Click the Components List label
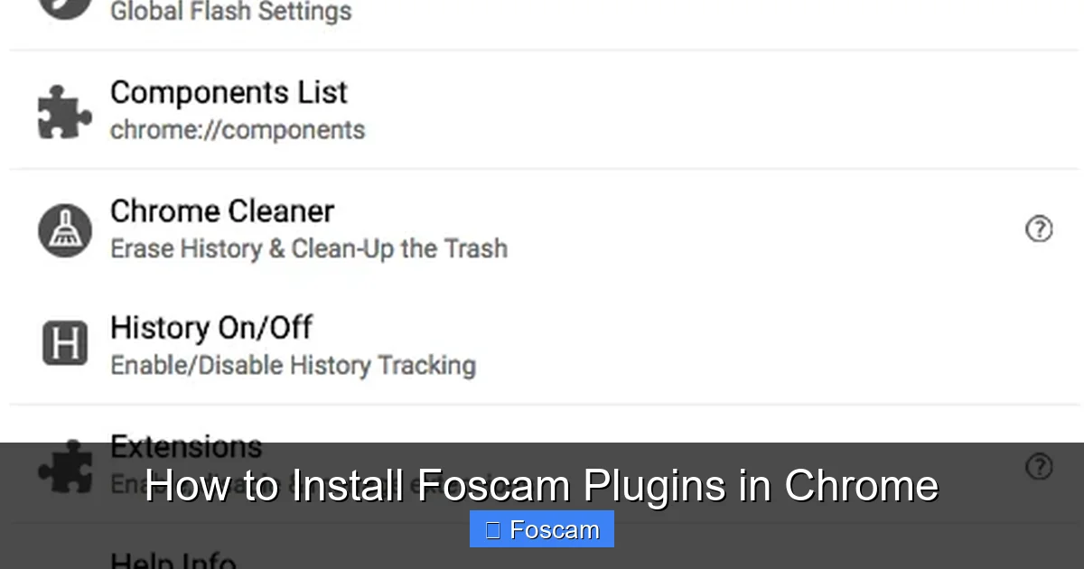Screen dimensions: 1084x569 (x=229, y=91)
